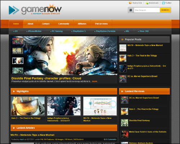
Task: Click the Bookmark star icon
Action: [x=147, y=3]
